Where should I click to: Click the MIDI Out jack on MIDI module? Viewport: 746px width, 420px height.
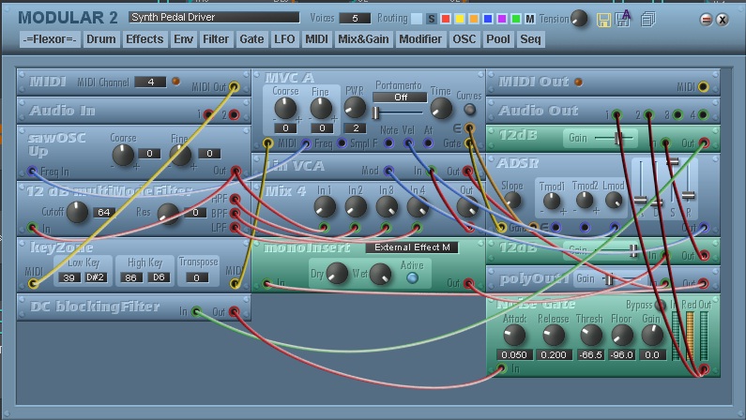[x=234, y=86]
